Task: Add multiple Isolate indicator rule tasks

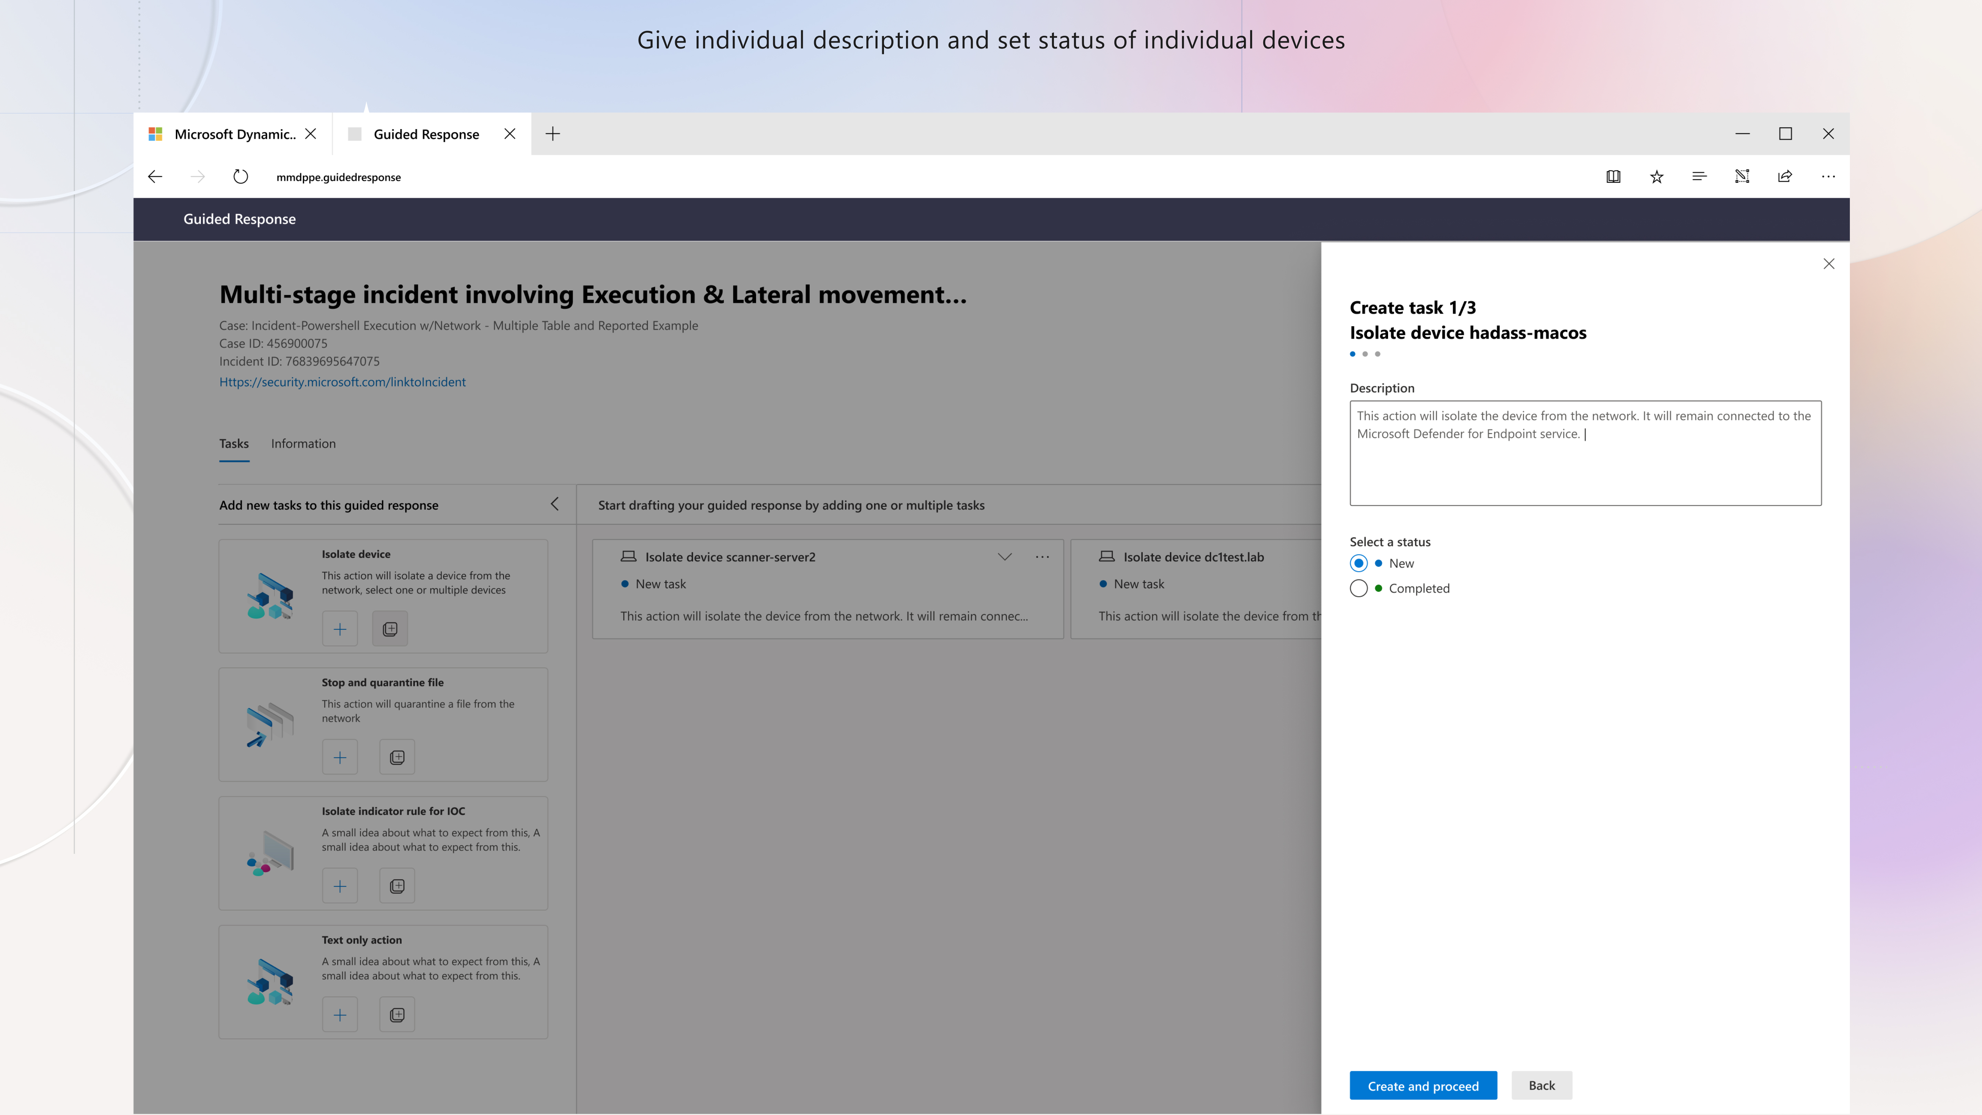Action: click(x=397, y=886)
